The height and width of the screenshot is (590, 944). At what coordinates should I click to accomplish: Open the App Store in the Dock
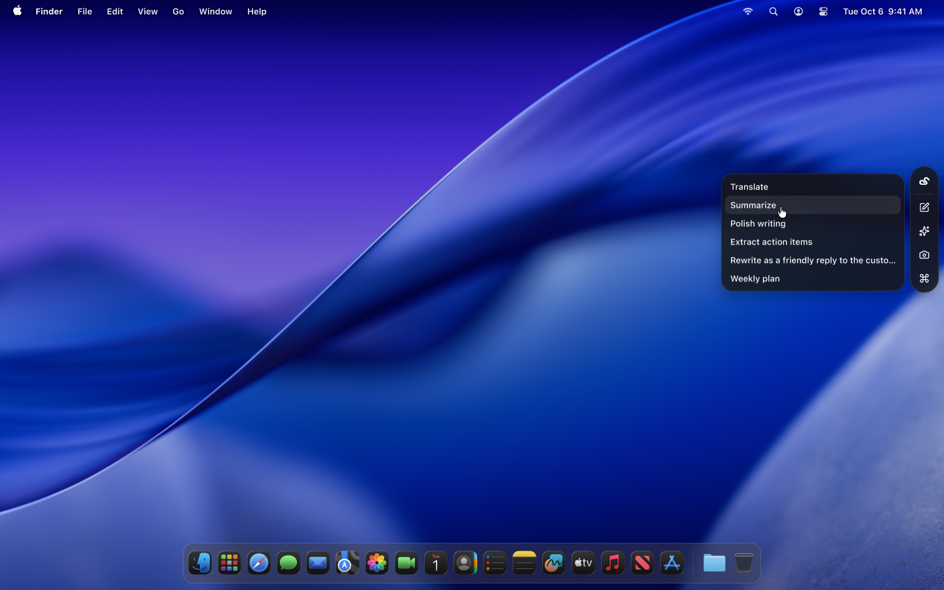click(x=672, y=563)
